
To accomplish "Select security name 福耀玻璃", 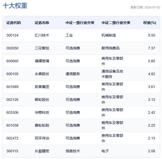I will tap(42, 61).
